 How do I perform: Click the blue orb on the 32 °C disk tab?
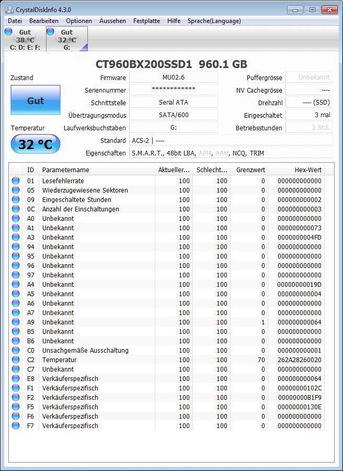point(50,31)
